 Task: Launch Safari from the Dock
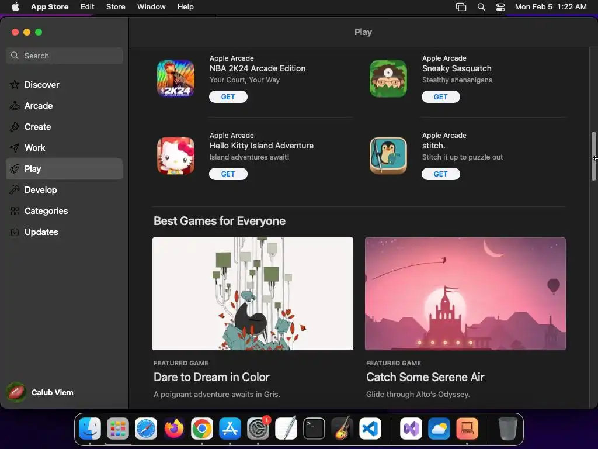click(x=146, y=429)
